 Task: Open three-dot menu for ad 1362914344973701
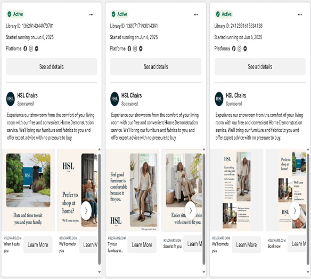click(x=91, y=14)
